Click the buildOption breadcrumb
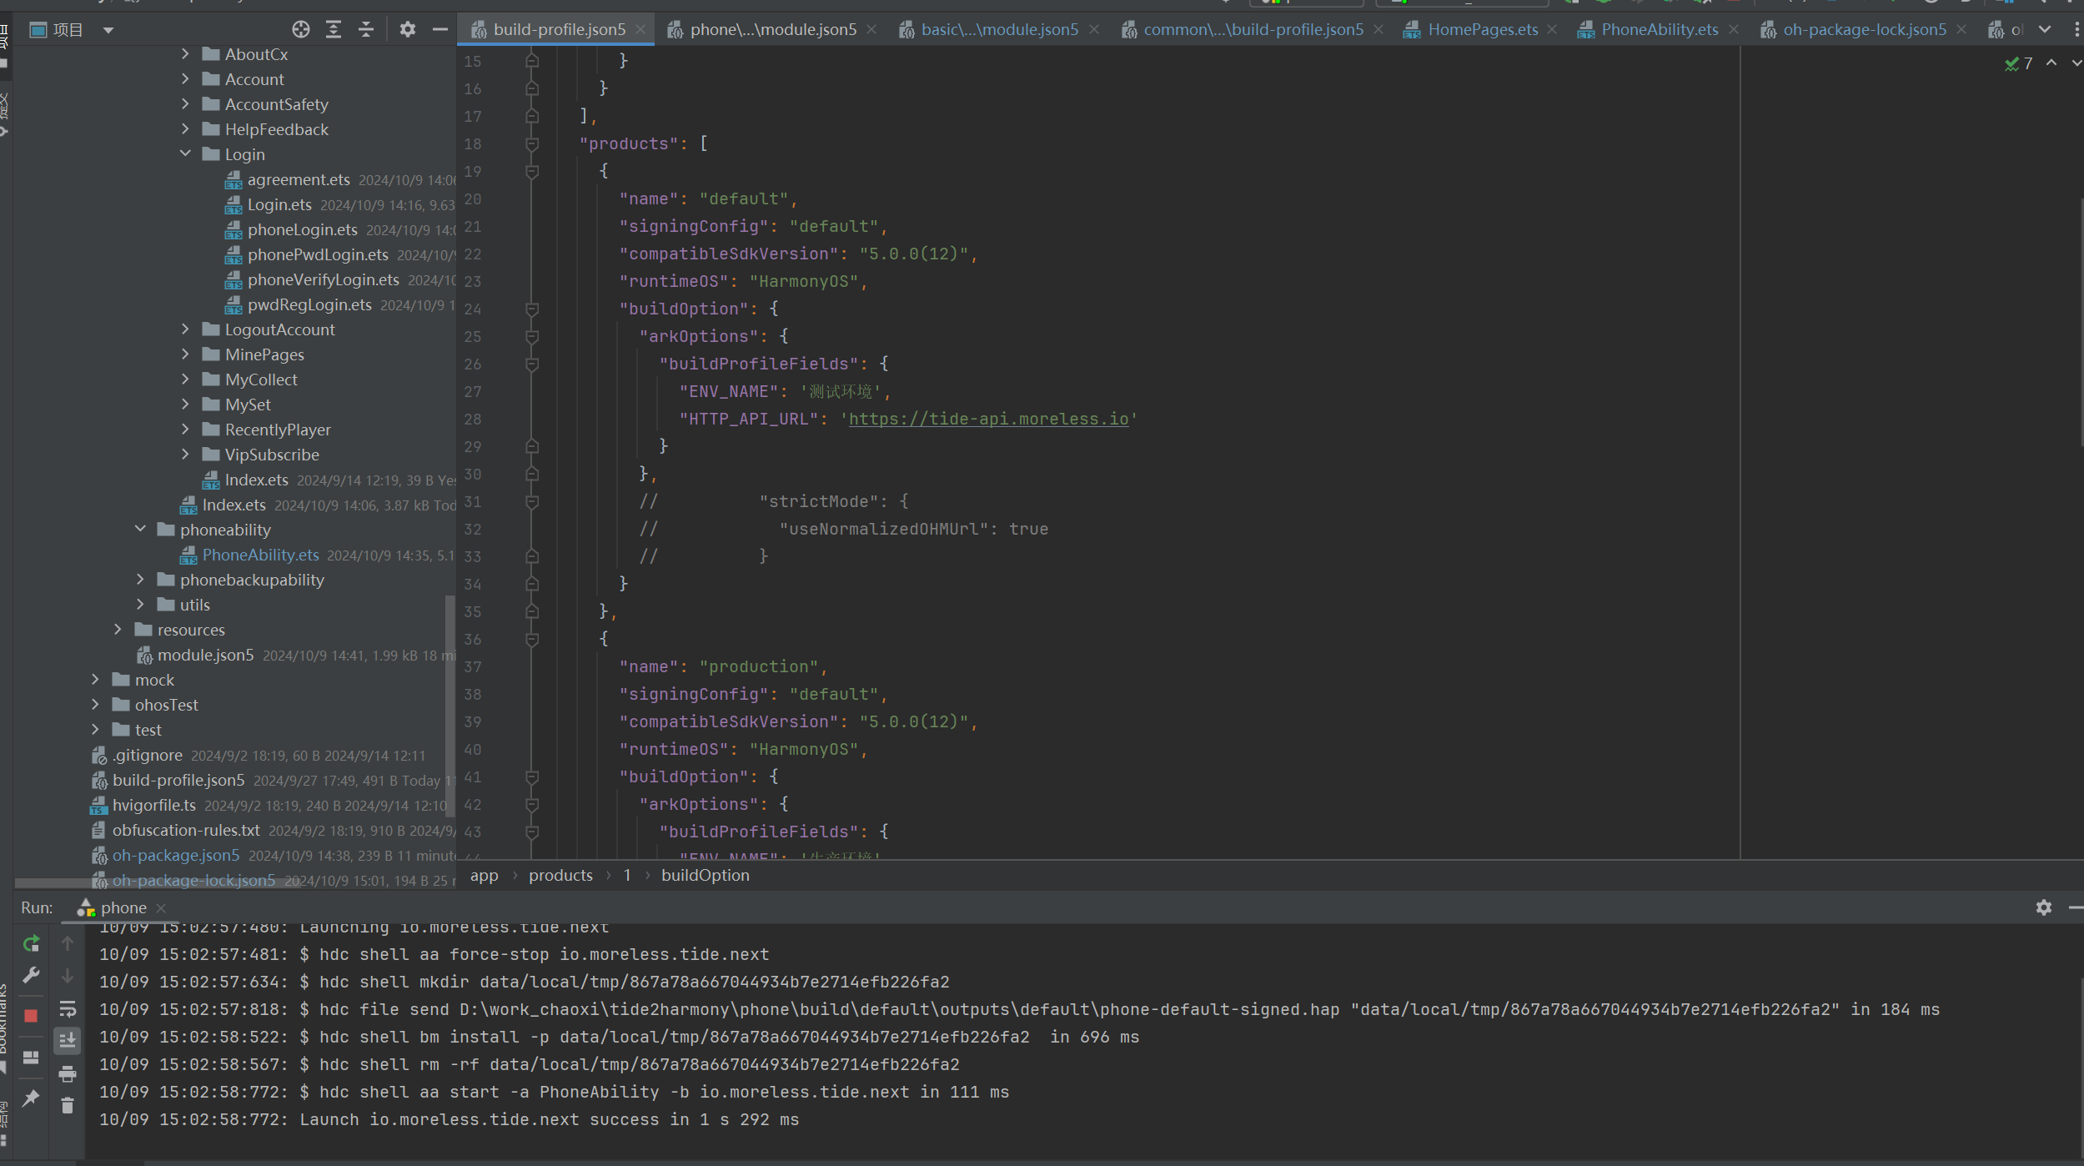This screenshot has height=1166, width=2084. coord(706,875)
